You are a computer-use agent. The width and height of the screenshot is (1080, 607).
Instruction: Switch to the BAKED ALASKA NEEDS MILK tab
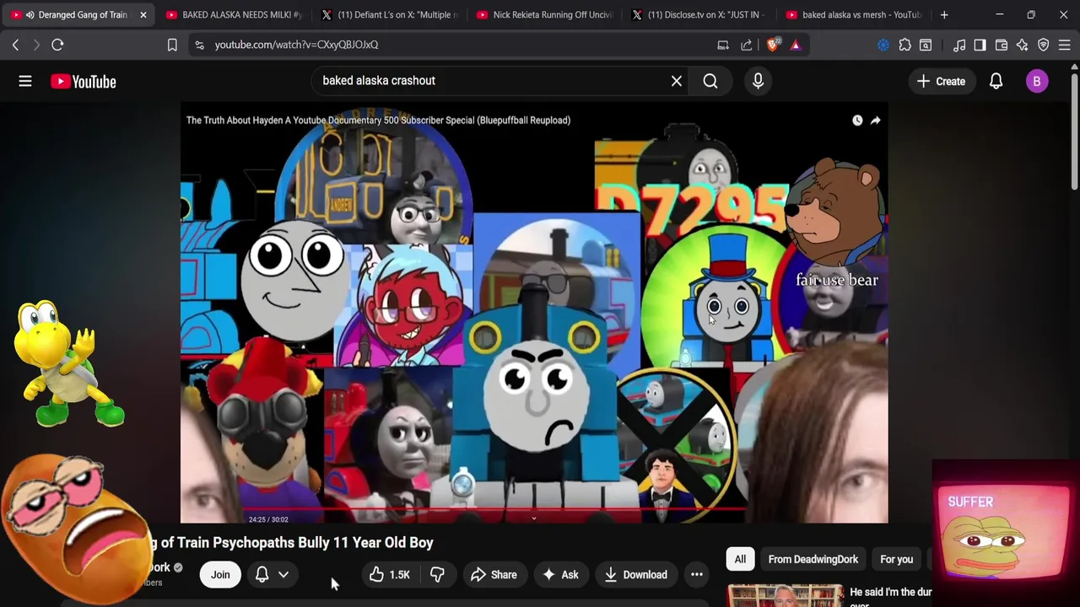pyautogui.click(x=232, y=14)
